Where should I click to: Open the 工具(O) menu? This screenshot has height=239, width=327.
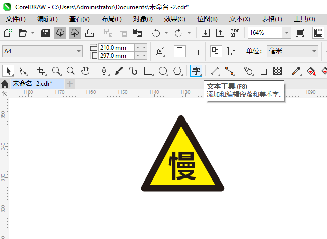304,19
